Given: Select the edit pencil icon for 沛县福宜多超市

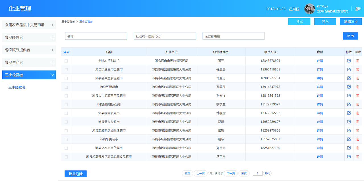Looking at the screenshot, I should coord(349,113).
